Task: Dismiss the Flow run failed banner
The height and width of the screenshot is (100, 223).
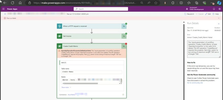Action: [219, 18]
